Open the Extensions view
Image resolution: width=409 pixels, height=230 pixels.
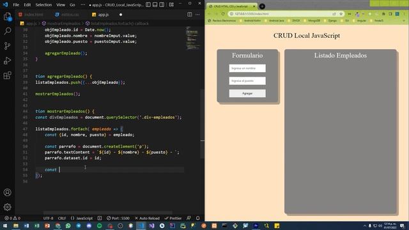7,75
